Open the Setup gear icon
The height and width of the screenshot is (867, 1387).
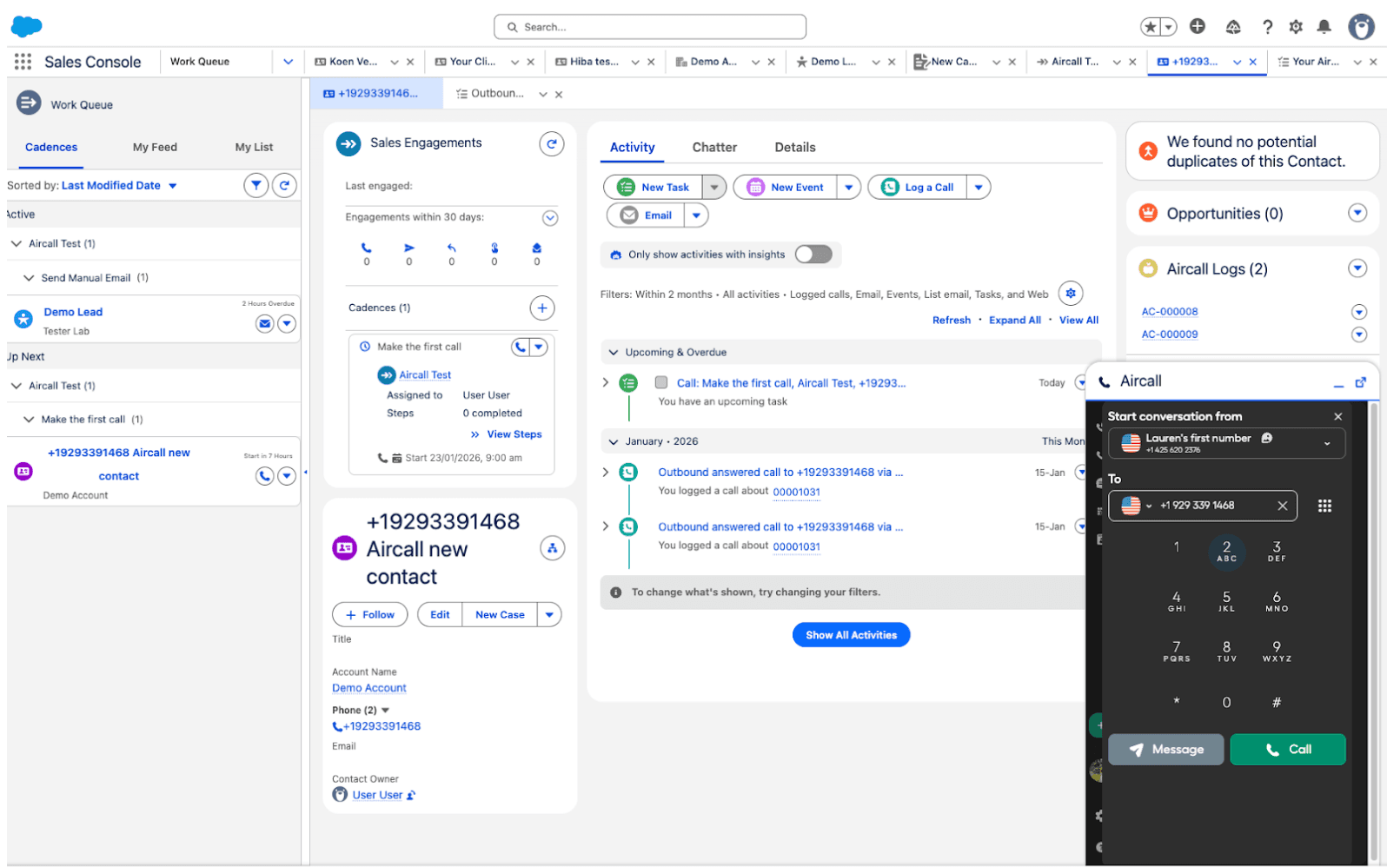[1296, 27]
